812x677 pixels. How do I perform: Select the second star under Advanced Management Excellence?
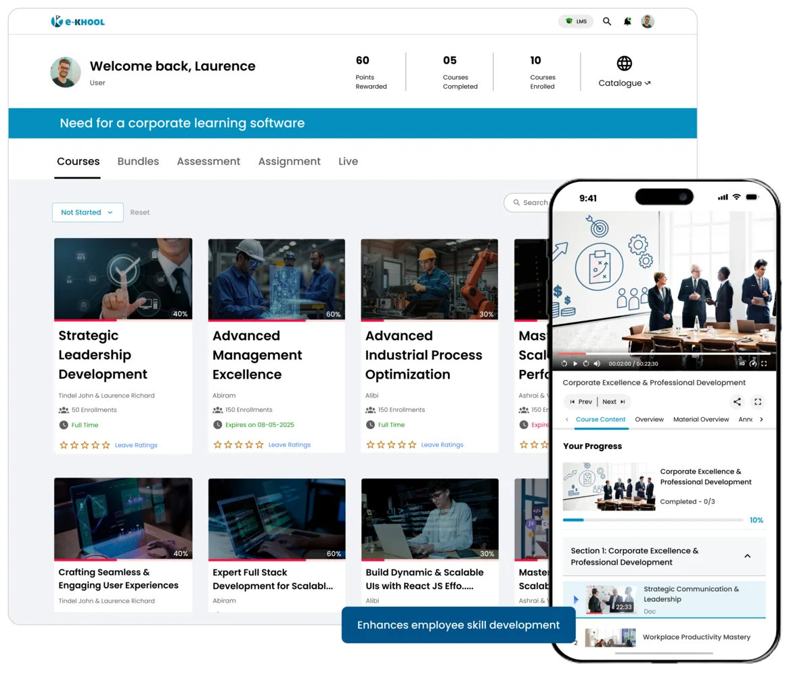pos(227,444)
